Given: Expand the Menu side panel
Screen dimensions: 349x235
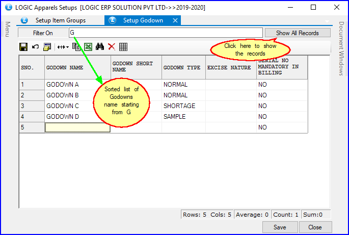Looking at the screenshot, I should [x=8, y=29].
